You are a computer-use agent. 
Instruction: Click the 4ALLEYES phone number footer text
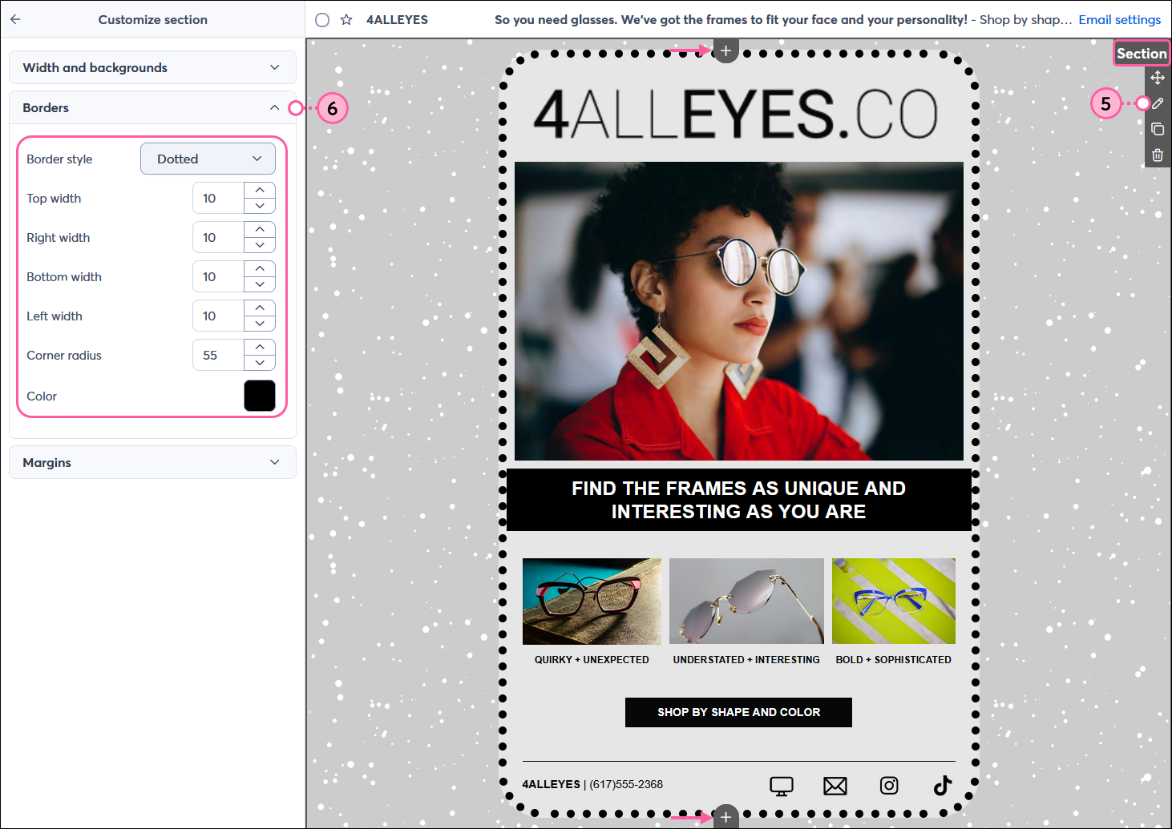tap(592, 784)
